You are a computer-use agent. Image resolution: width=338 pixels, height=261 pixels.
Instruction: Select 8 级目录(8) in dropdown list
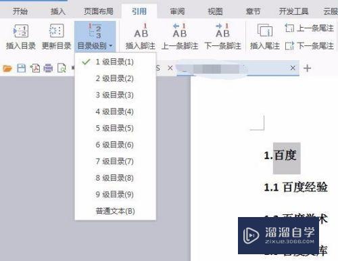click(x=115, y=178)
